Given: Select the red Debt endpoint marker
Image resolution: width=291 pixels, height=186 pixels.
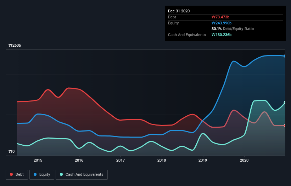Looking at the screenshot, I should pos(285,126).
